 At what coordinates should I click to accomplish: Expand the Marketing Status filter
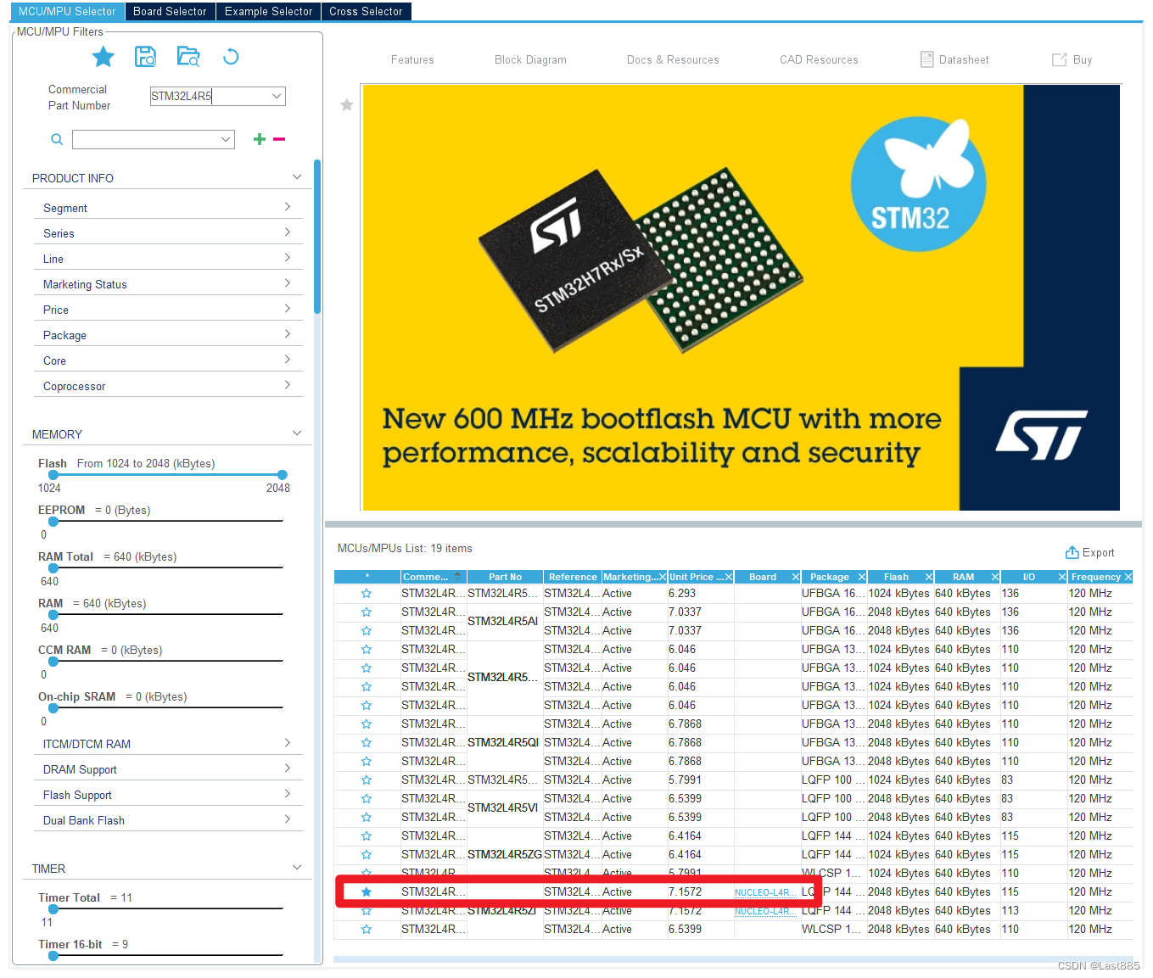click(287, 283)
